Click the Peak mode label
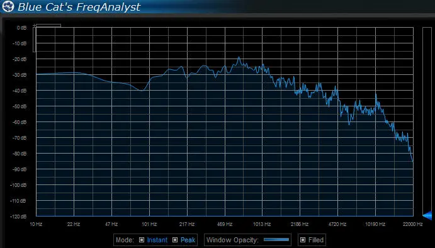The height and width of the screenshot is (248, 435). 188,240
